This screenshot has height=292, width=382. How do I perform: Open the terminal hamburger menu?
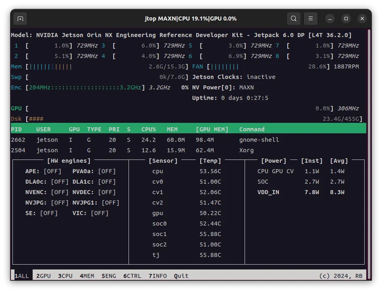(311, 19)
